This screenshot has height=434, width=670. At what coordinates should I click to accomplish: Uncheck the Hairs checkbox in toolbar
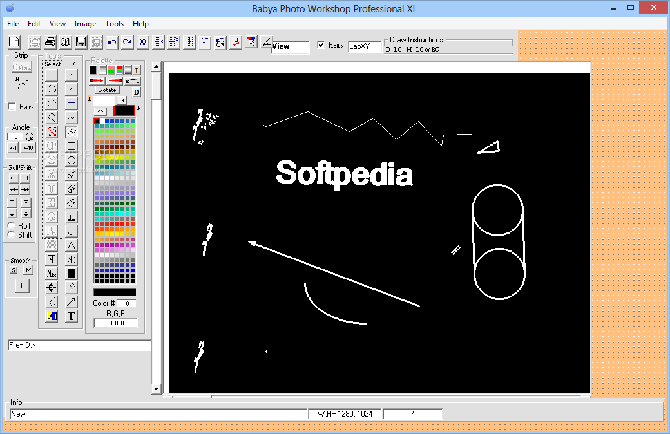pos(321,45)
